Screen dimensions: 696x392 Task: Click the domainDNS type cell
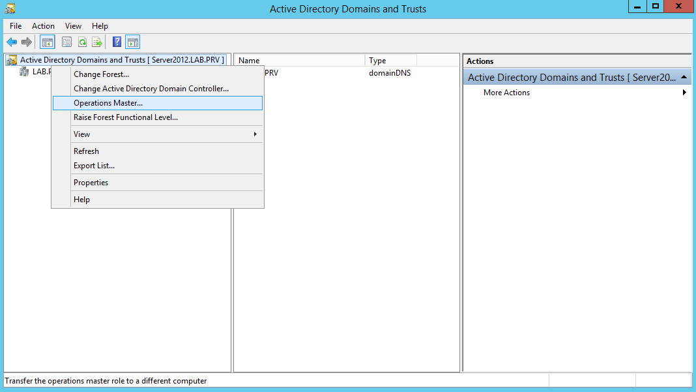pos(390,73)
